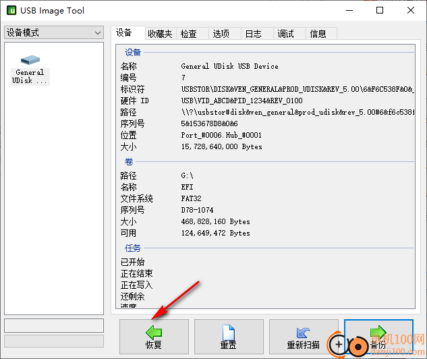
Task: Click the Backup green arrow button
Action: point(378,337)
